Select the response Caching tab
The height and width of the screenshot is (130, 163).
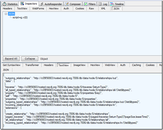pos(136,65)
